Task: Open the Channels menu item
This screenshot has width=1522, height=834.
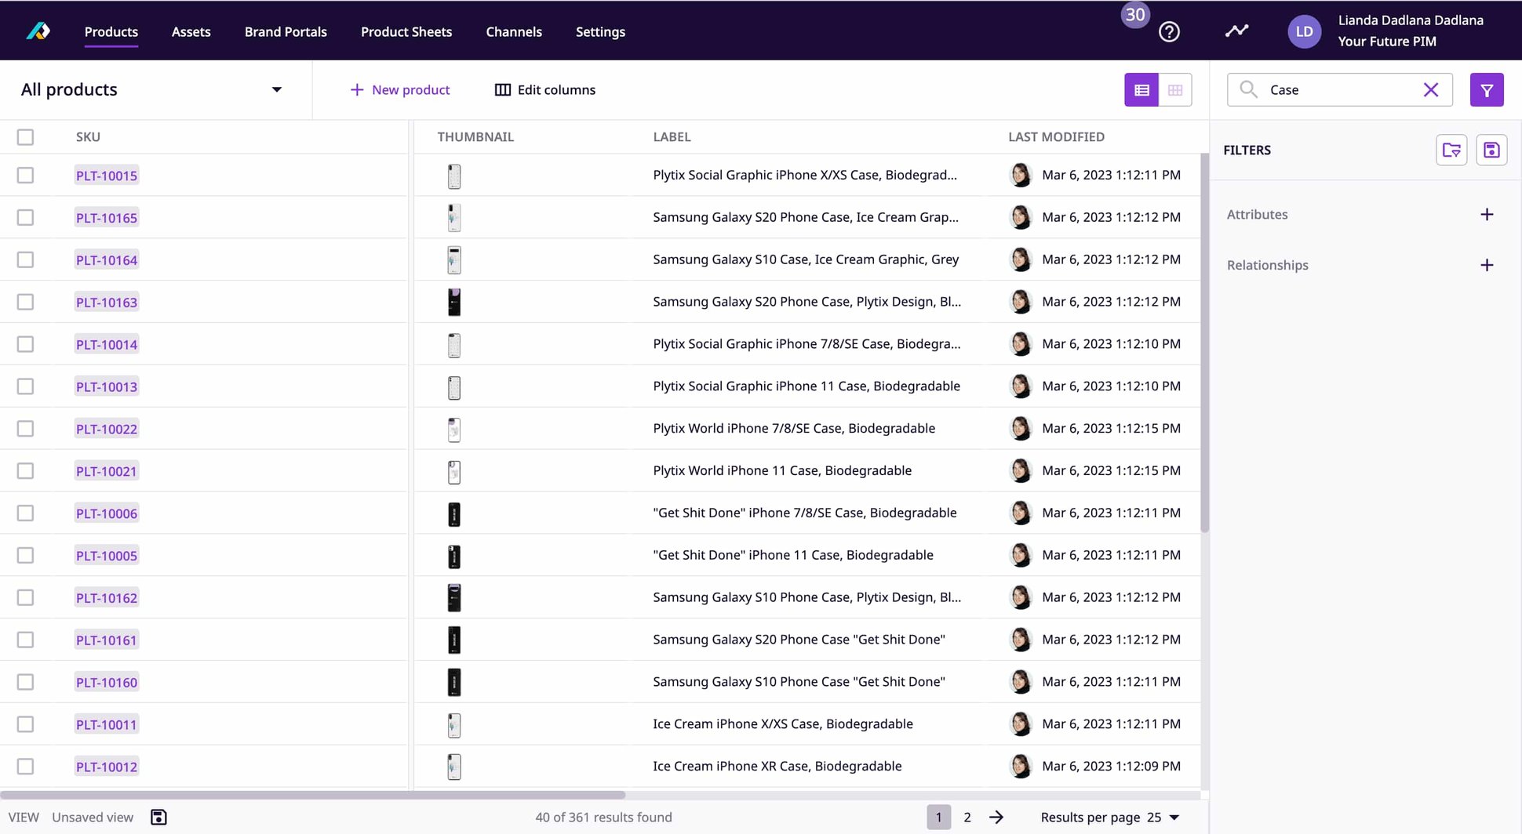Action: [513, 32]
